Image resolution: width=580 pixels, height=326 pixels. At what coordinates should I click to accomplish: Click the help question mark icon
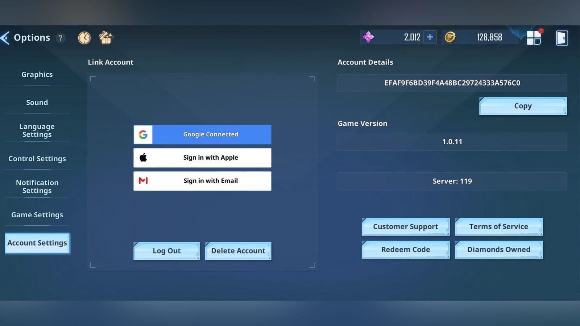pyautogui.click(x=61, y=38)
